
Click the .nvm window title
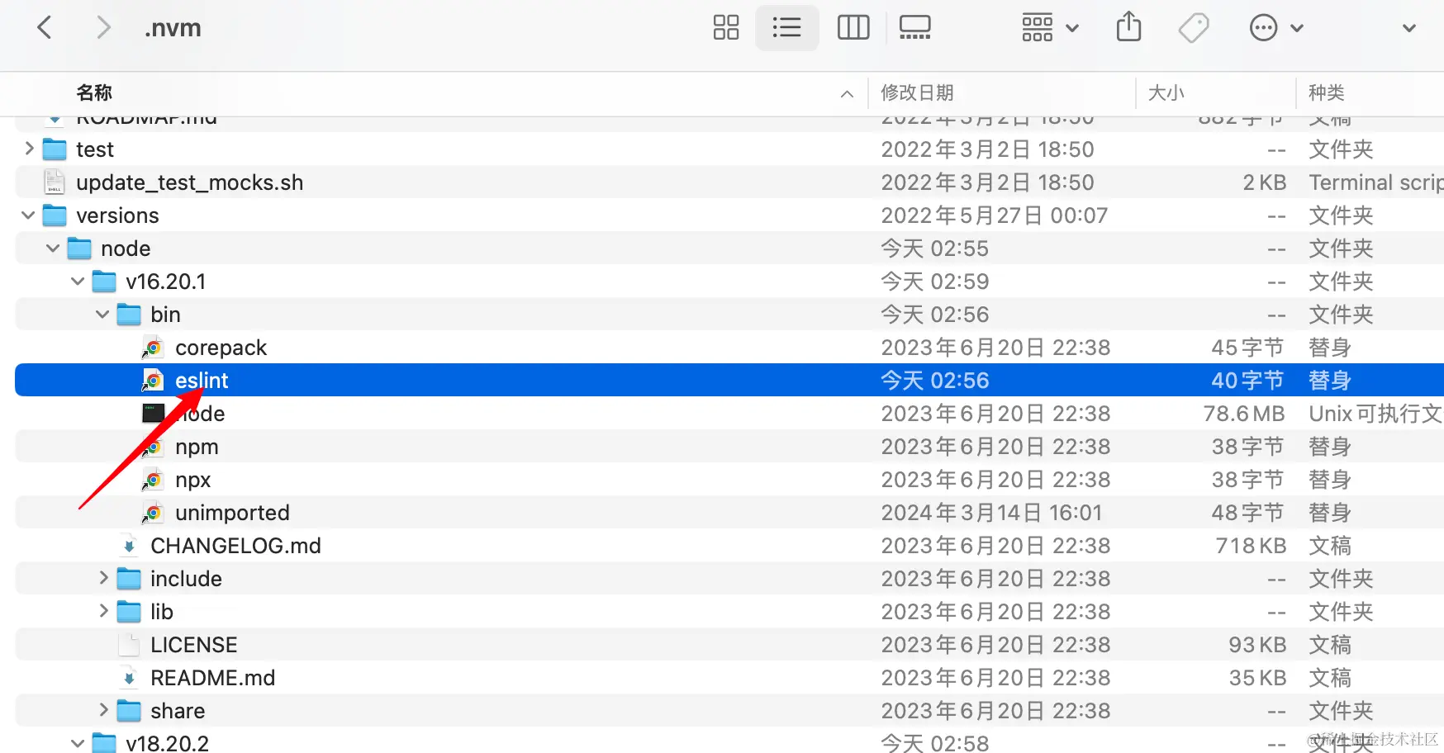point(173,27)
